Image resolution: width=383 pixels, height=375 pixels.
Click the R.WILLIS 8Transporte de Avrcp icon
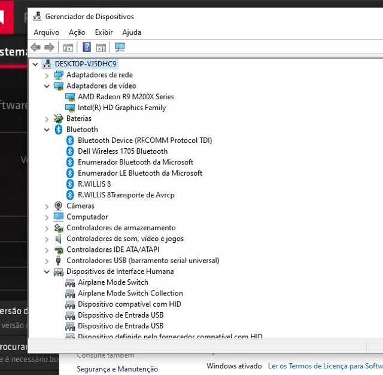[x=70, y=195]
